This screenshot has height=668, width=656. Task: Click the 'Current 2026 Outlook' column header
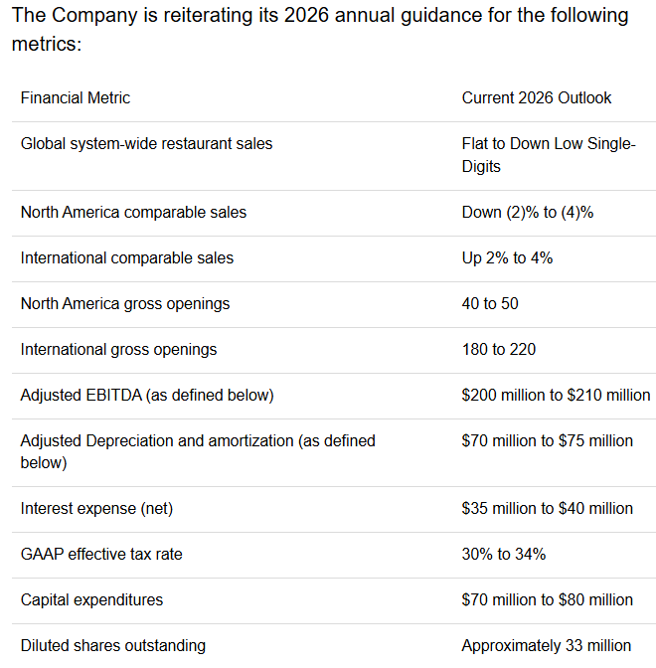click(537, 98)
